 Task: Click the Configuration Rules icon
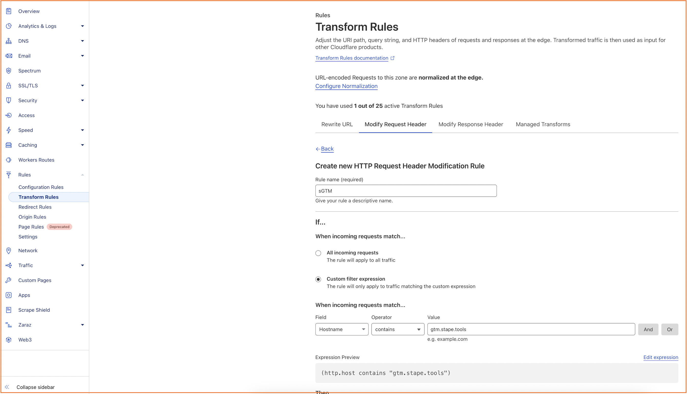[41, 187]
